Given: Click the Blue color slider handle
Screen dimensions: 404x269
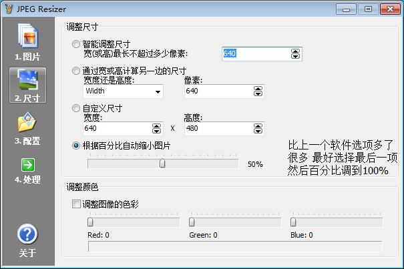Looking at the screenshot, I should (x=293, y=222).
